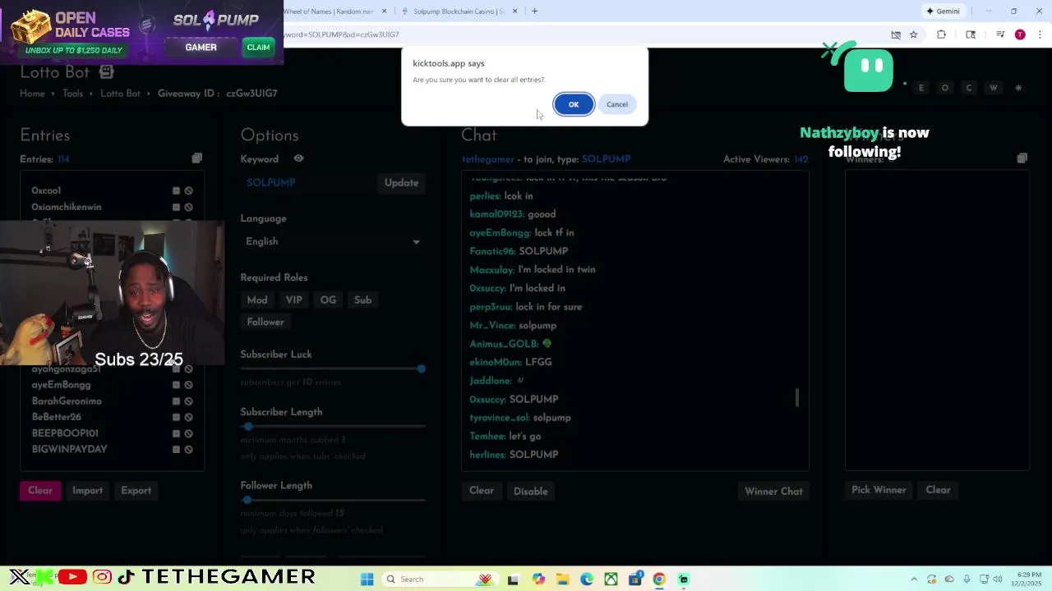The width and height of the screenshot is (1052, 591).
Task: Click the Update keyword button
Action: [x=401, y=182]
